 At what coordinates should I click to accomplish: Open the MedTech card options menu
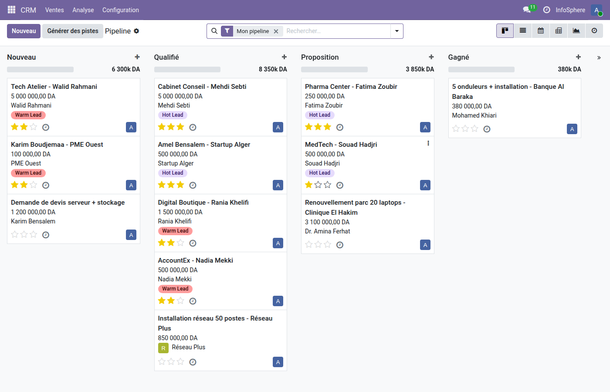click(428, 143)
